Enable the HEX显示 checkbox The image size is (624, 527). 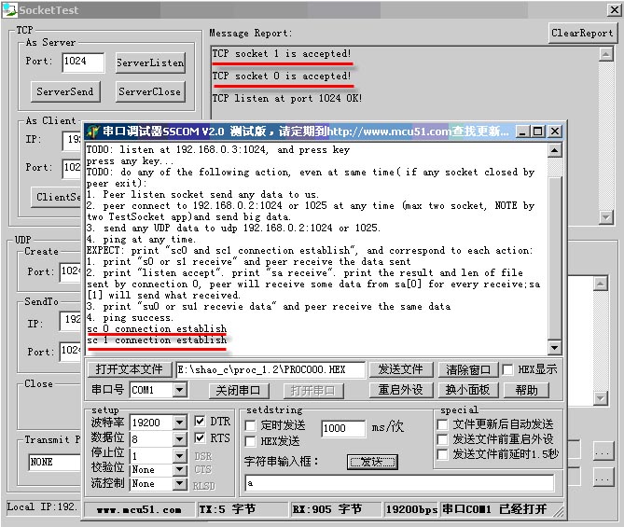tap(507, 369)
